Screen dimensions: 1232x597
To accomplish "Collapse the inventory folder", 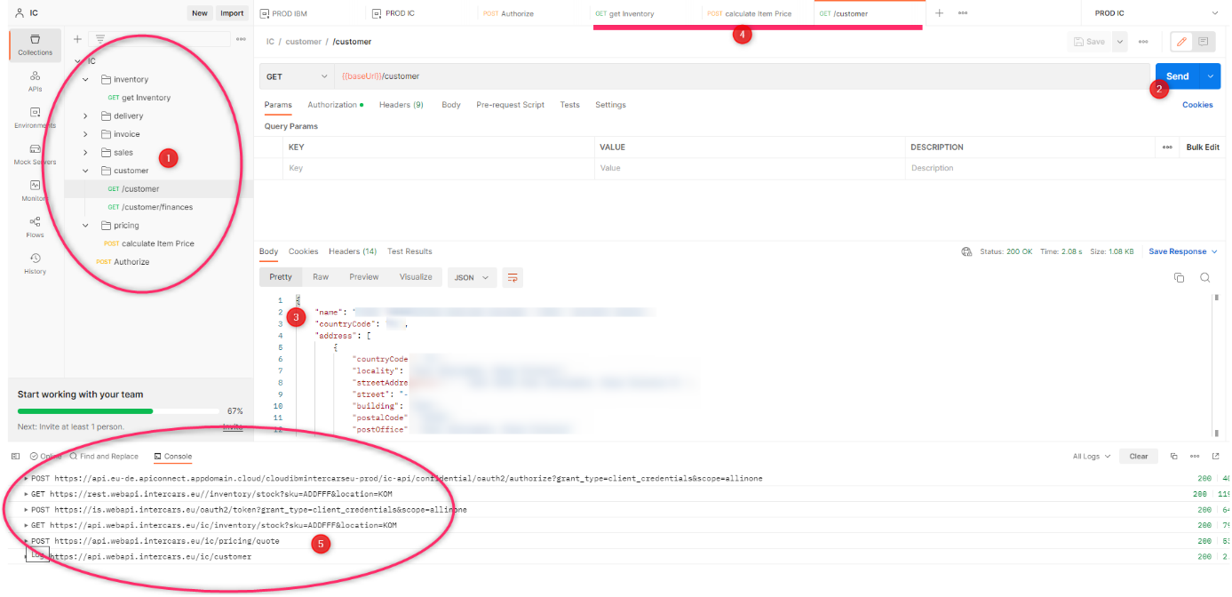I will (x=85, y=80).
